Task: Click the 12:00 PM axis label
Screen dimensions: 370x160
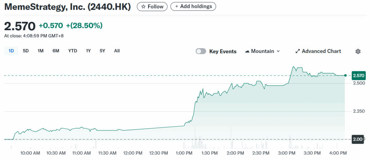Action: point(132,153)
